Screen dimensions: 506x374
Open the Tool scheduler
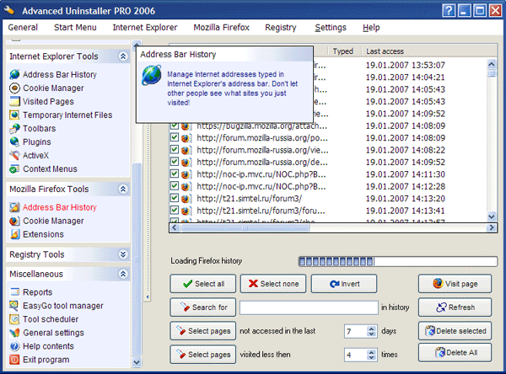click(x=51, y=319)
